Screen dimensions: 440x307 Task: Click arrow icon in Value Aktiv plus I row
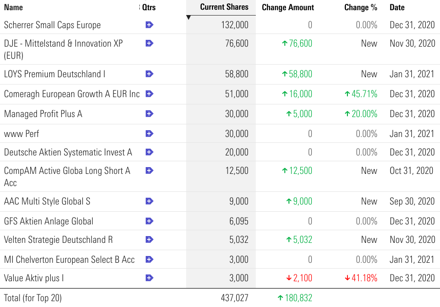pos(150,278)
